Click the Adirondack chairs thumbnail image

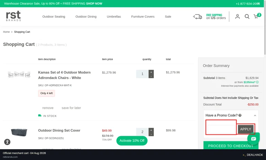(19, 74)
